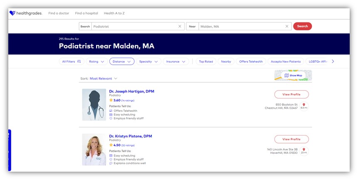Image resolution: width=358 pixels, height=180 pixels.
Task: Click Dr. Joseph Hartigan's placeholder photo
Action: [x=94, y=105]
